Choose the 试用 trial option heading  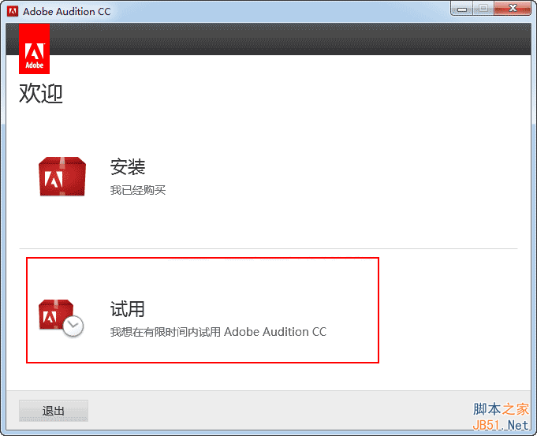point(128,309)
